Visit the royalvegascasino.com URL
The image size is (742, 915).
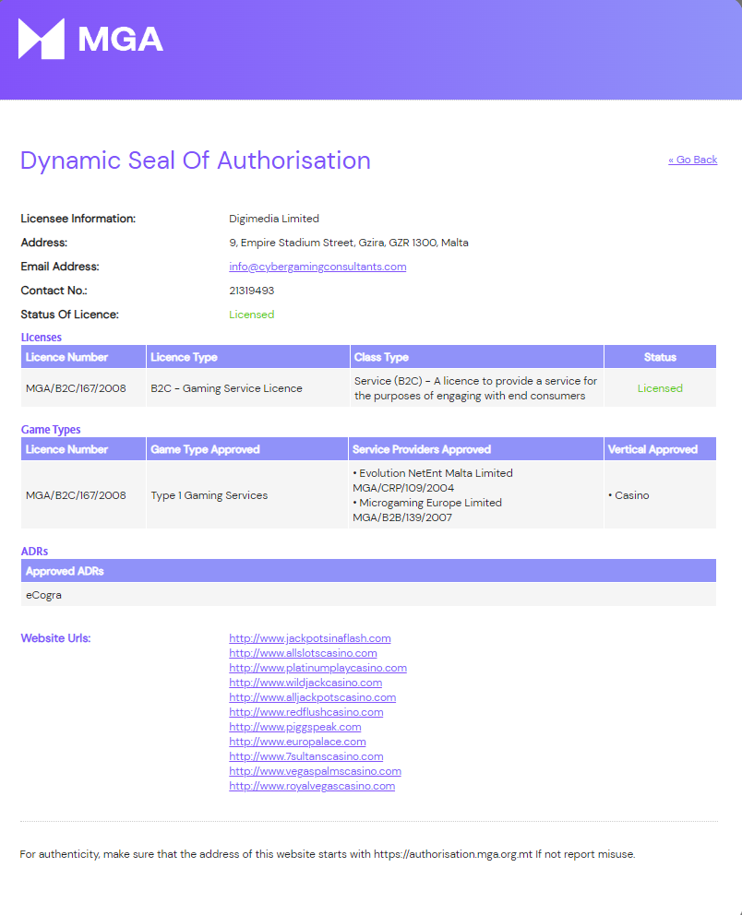(312, 786)
